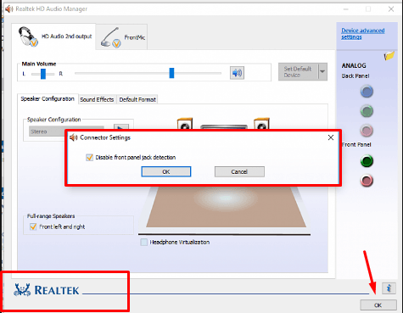Click the right speaker in the room diagram
The height and width of the screenshot is (313, 403).
coord(261,124)
